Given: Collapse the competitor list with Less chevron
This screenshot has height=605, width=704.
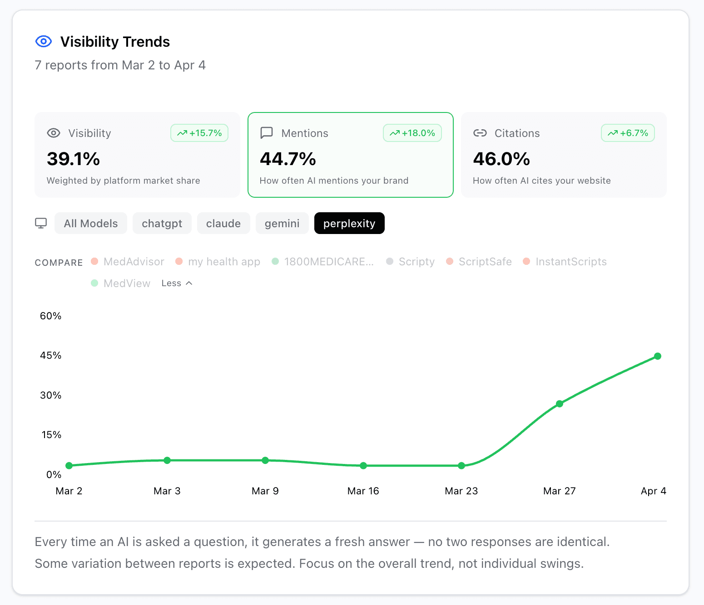Looking at the screenshot, I should (x=177, y=283).
